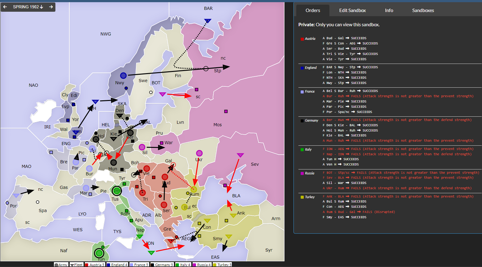Select the French army in Burgundy
The width and height of the screenshot is (482, 267).
point(89,169)
